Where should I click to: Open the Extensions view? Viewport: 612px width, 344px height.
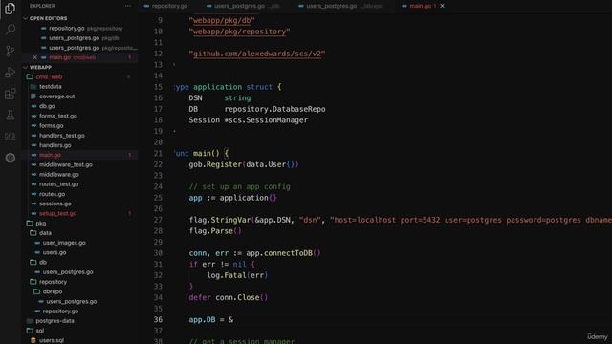coord(11,94)
